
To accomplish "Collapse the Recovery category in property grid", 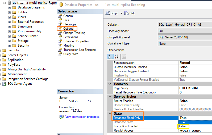I will click(x=110, y=84).
